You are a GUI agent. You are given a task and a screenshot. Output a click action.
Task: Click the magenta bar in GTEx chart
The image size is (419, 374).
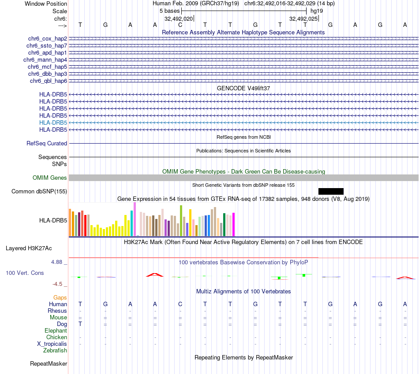click(x=233, y=225)
